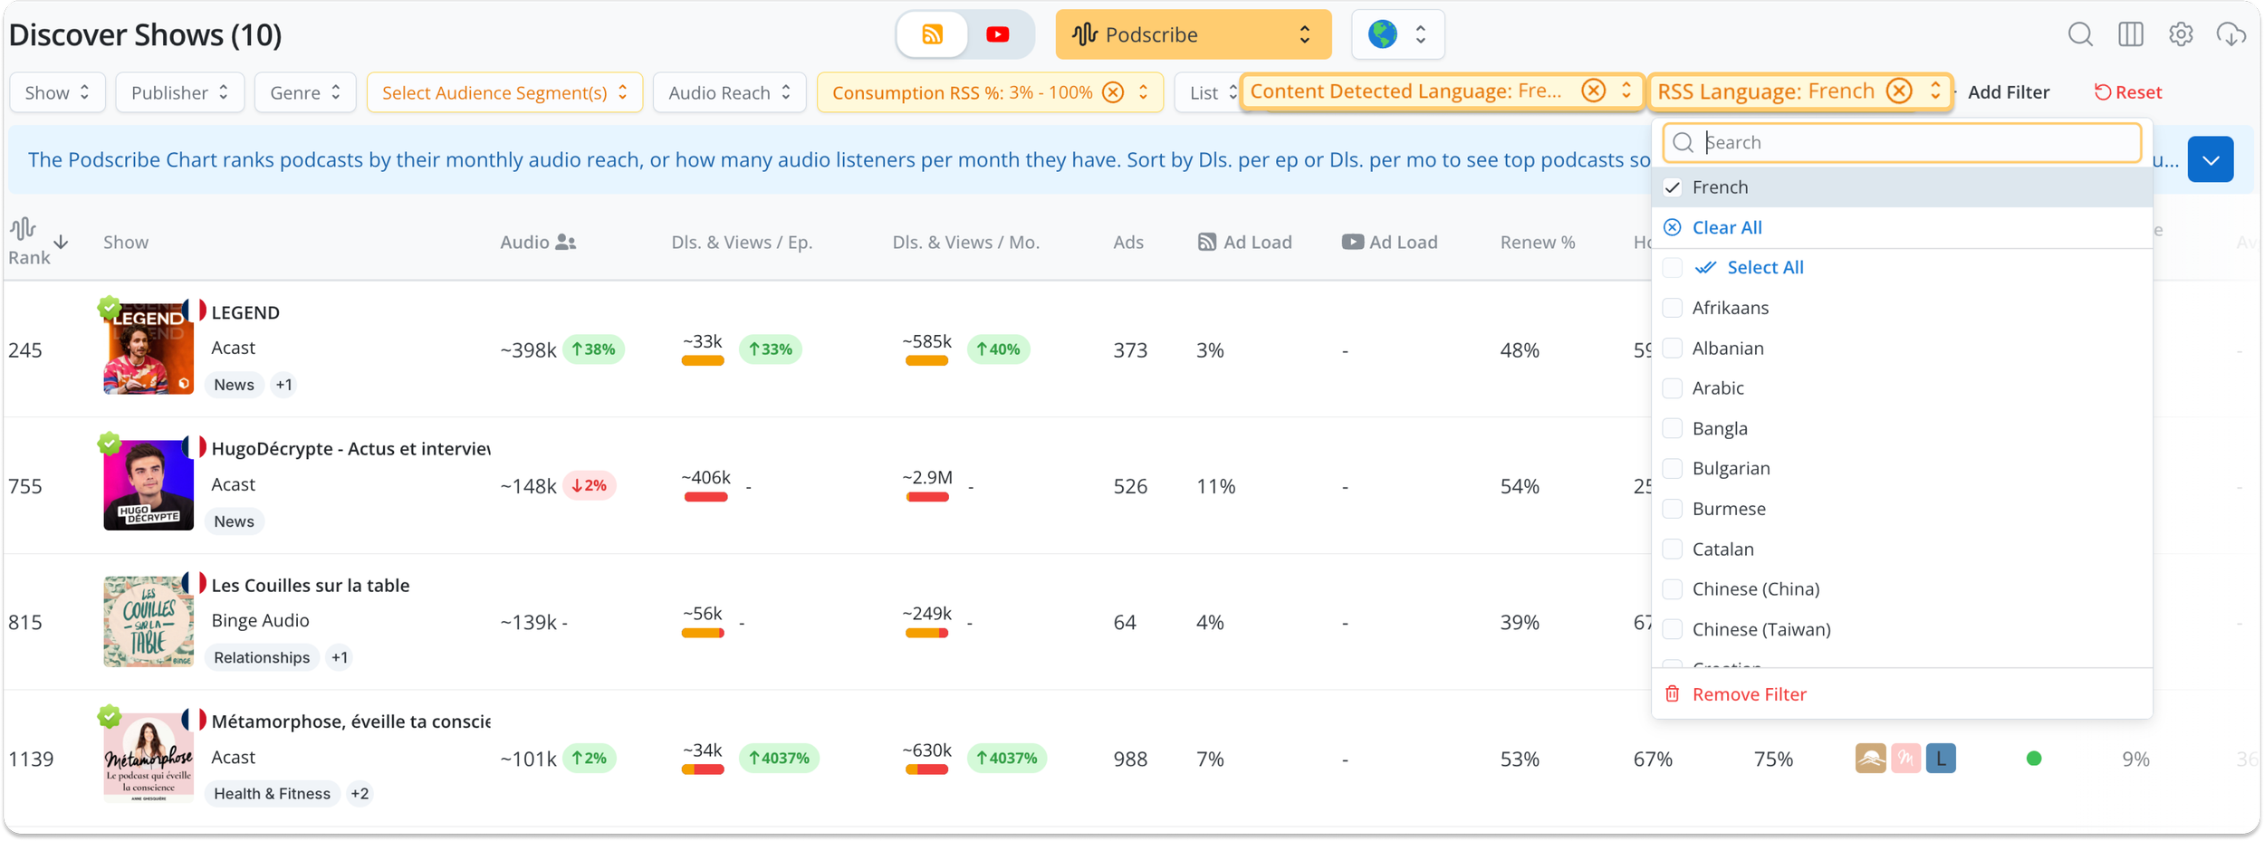Click Remove Filter
Screen dimensions: 2264x841
tap(1736, 694)
